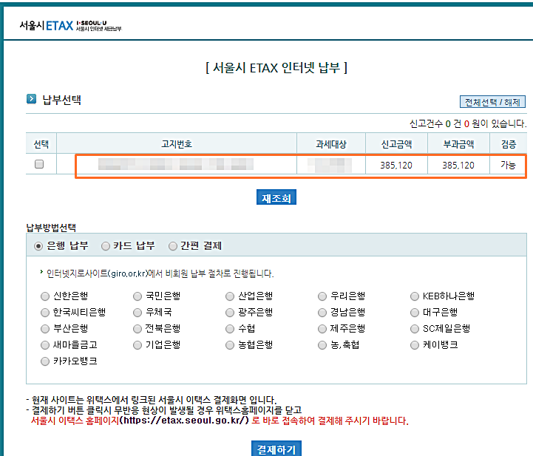
Task: Choose 광주은행 as the bank
Action: point(230,313)
